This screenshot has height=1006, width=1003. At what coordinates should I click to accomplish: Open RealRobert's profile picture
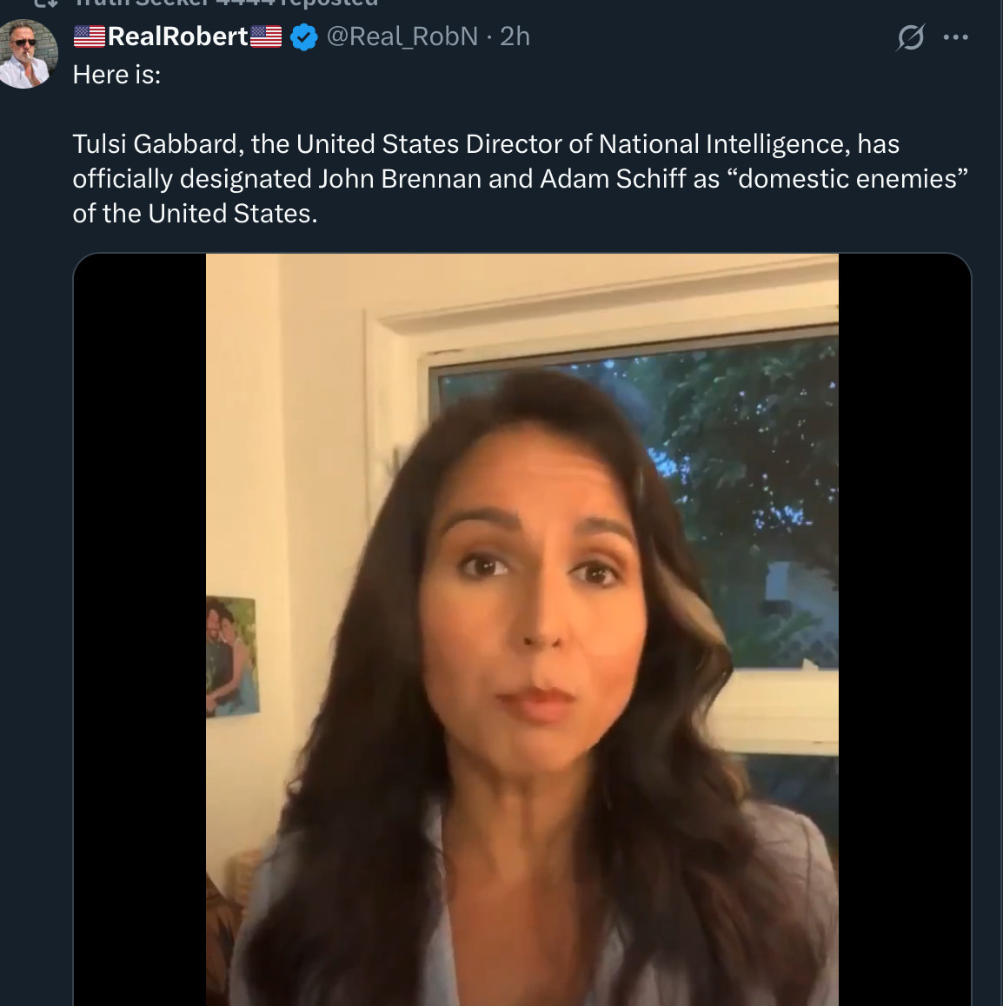pyautogui.click(x=27, y=54)
